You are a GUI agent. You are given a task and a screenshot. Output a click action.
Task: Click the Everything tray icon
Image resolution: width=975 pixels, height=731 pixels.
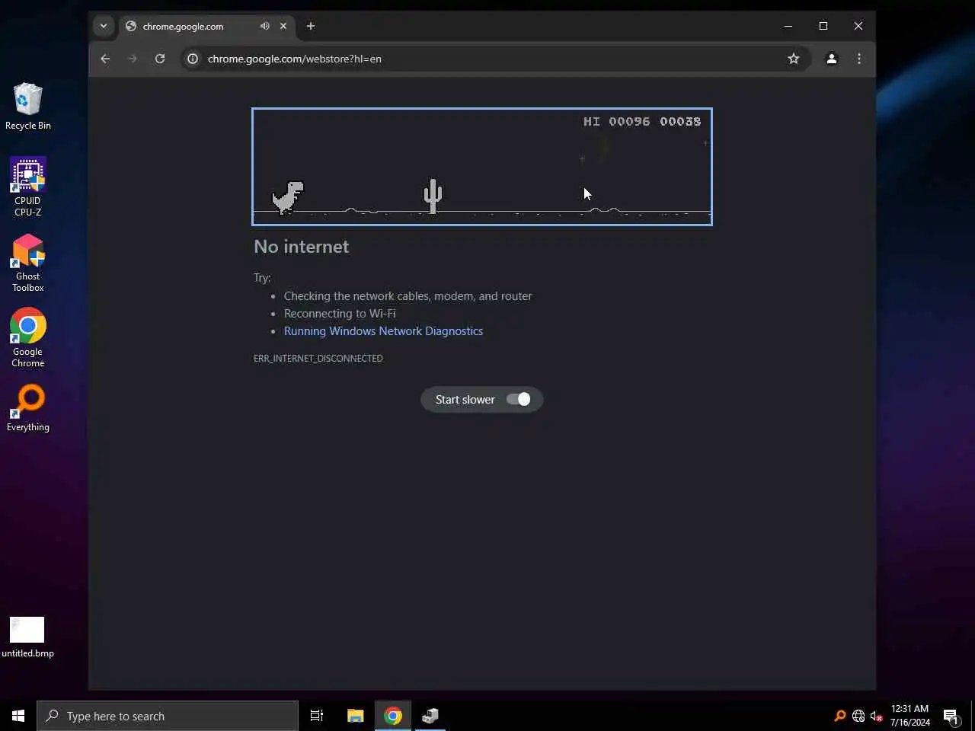pos(840,716)
